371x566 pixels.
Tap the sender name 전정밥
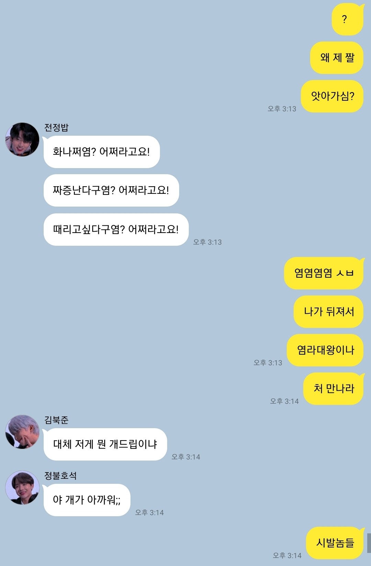coord(56,127)
